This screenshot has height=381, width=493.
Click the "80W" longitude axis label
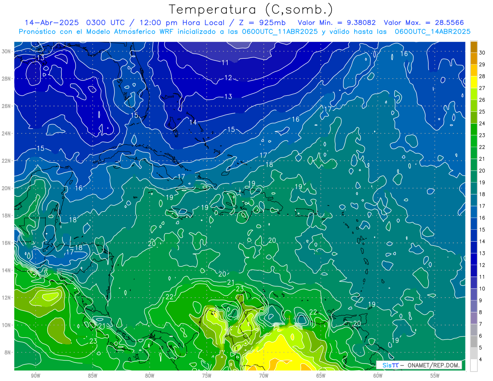(x=150, y=376)
